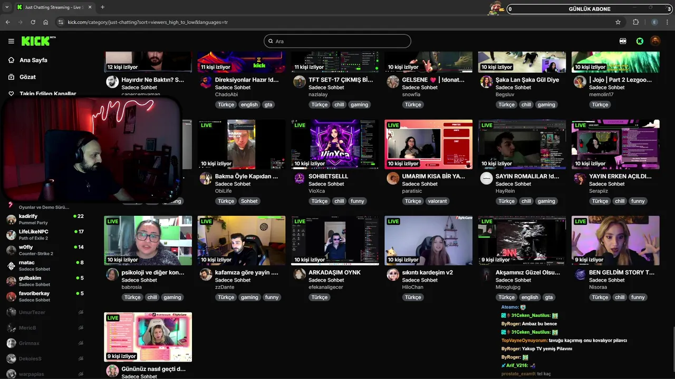Open the user profile avatar menu
675x379 pixels.
pos(655,41)
